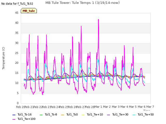Screen dimensions: 166x124
Task: Click the magenta Tul1_Tw+100 color marker
Action: [x=14, y=119]
